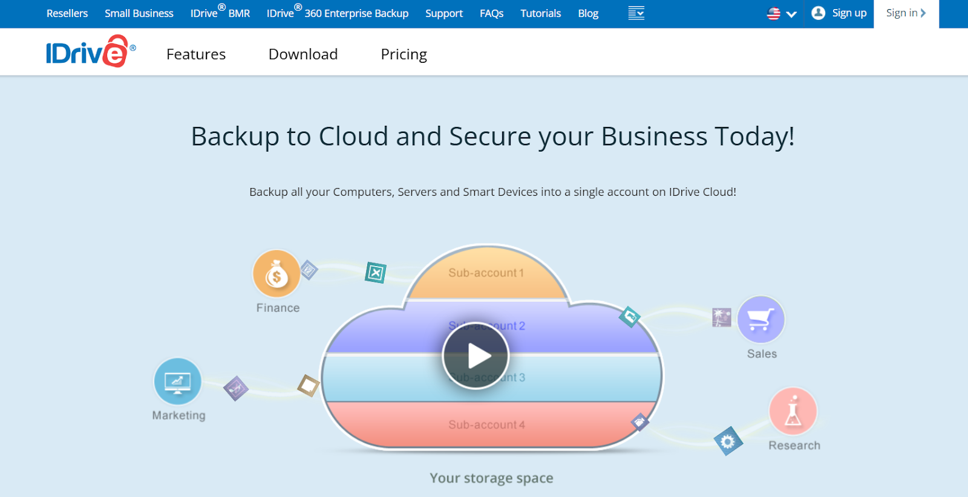Screen dimensions: 968x497
Task: Open the Pricing page
Action: 404,54
